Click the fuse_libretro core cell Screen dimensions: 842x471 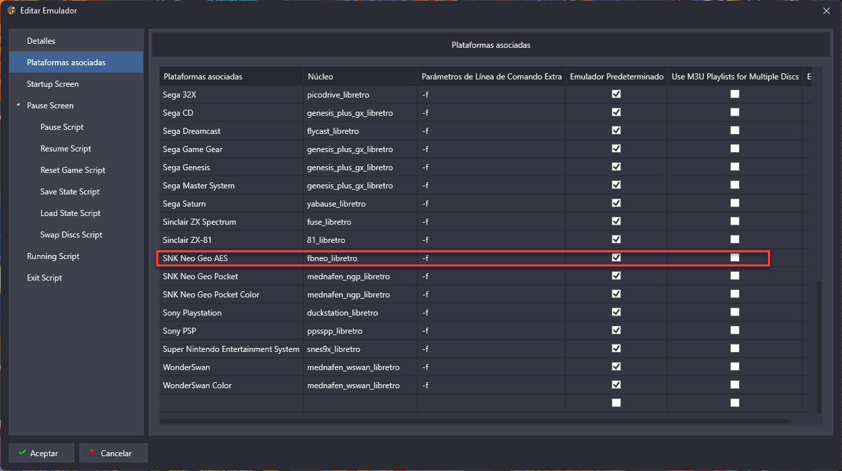(360, 221)
